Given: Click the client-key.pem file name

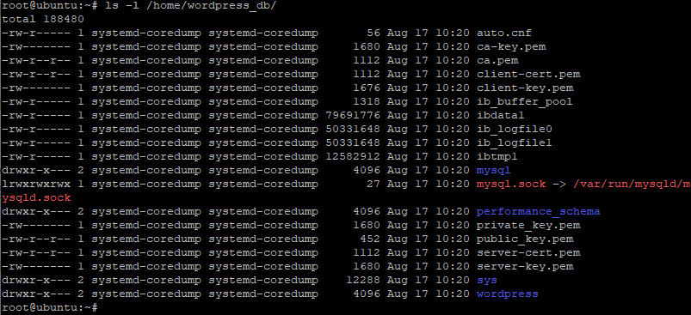Looking at the screenshot, I should pos(525,88).
